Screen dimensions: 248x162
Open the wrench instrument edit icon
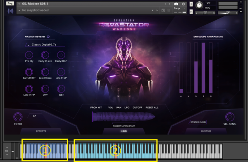tap(10, 3)
